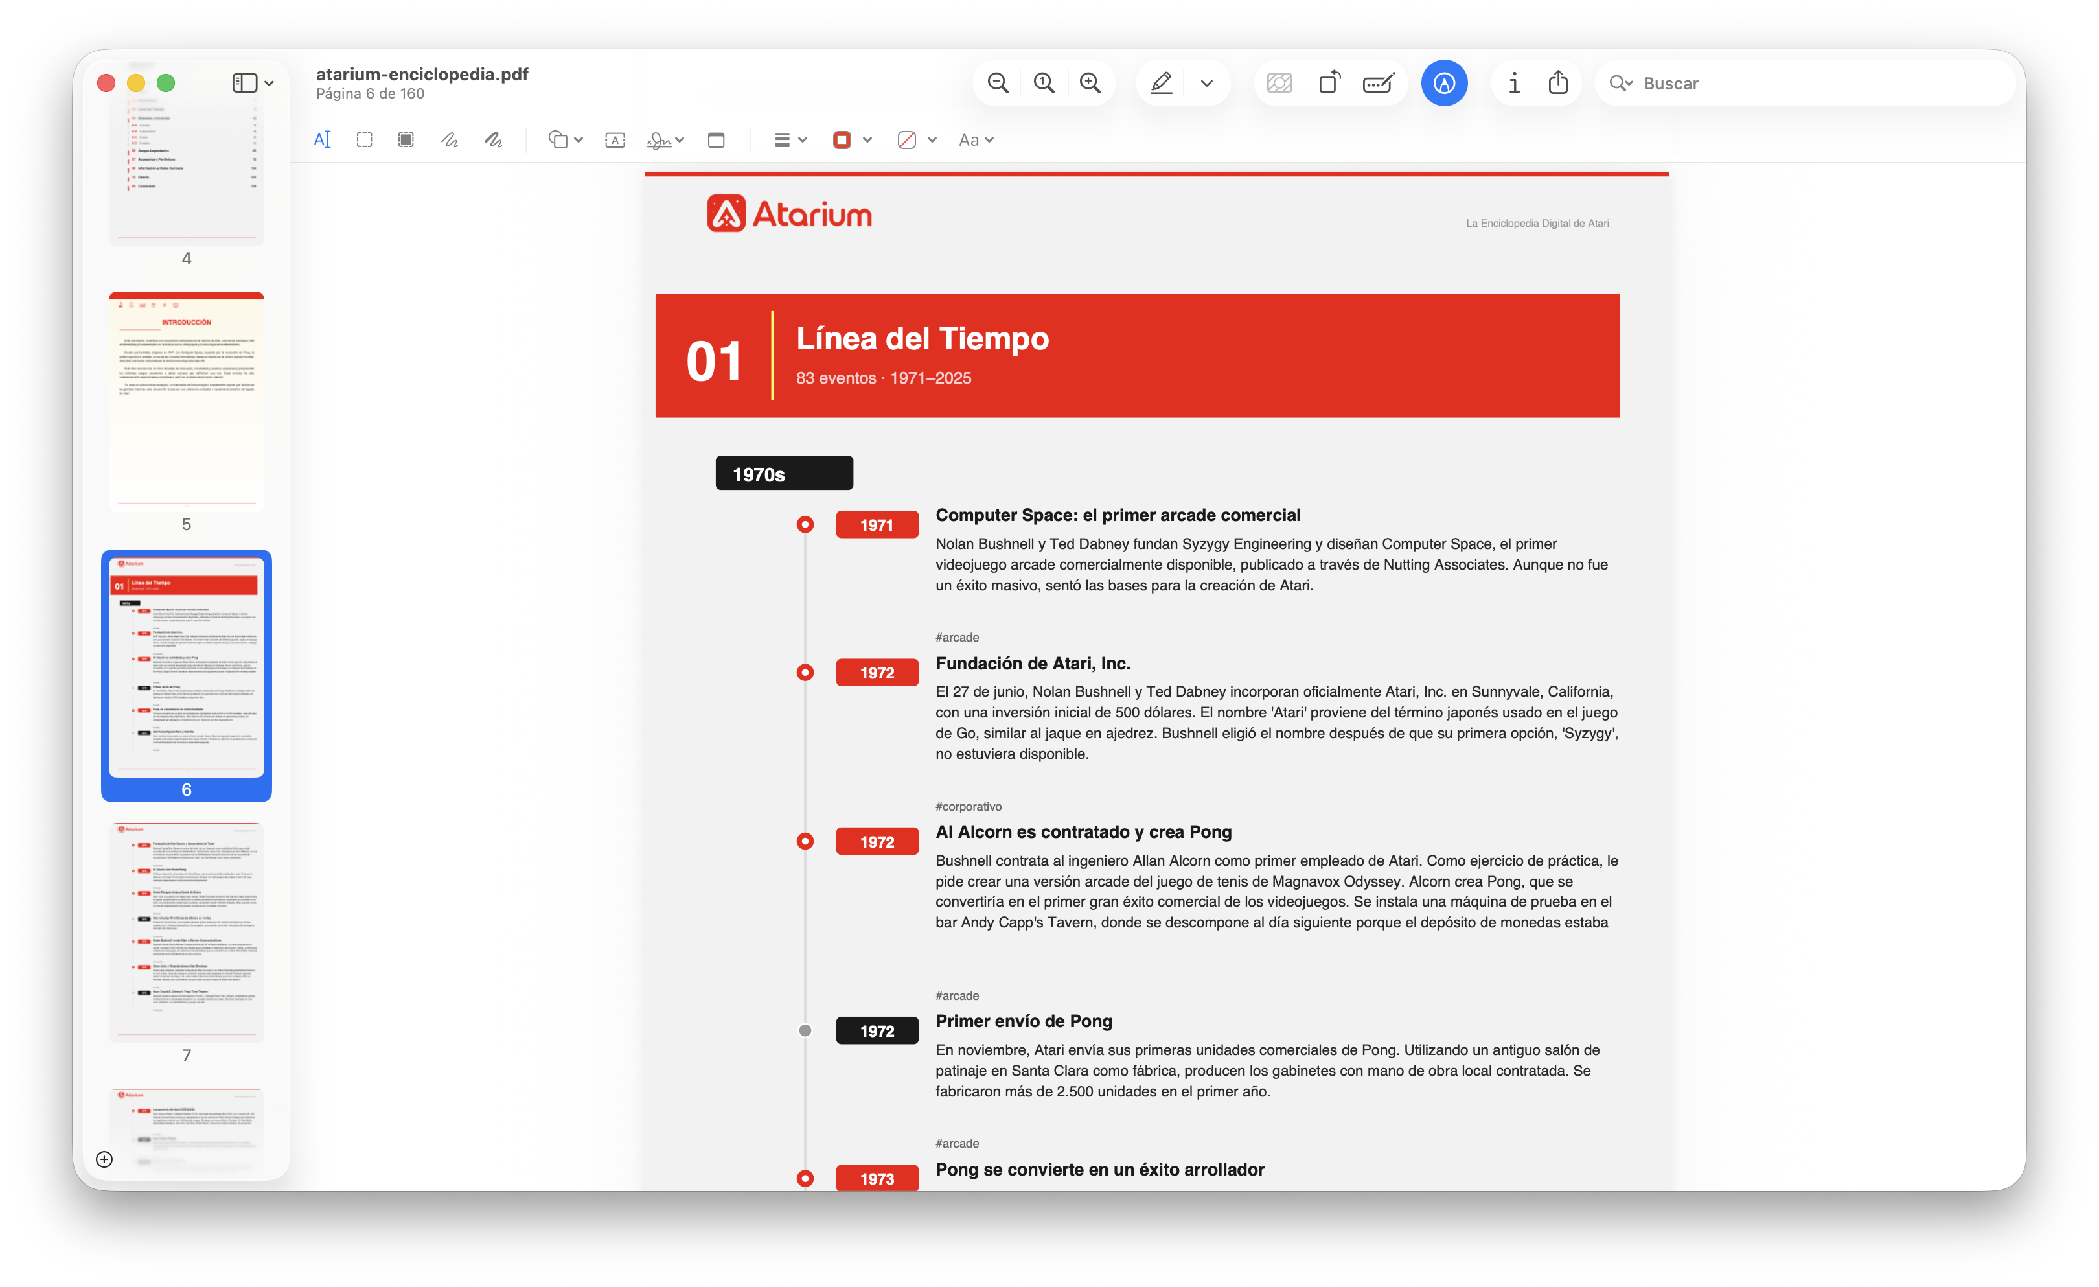Click the #corporativo tag

coord(969,806)
